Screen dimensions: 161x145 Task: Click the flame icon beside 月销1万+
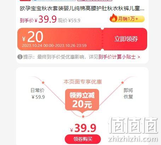tap(113, 18)
